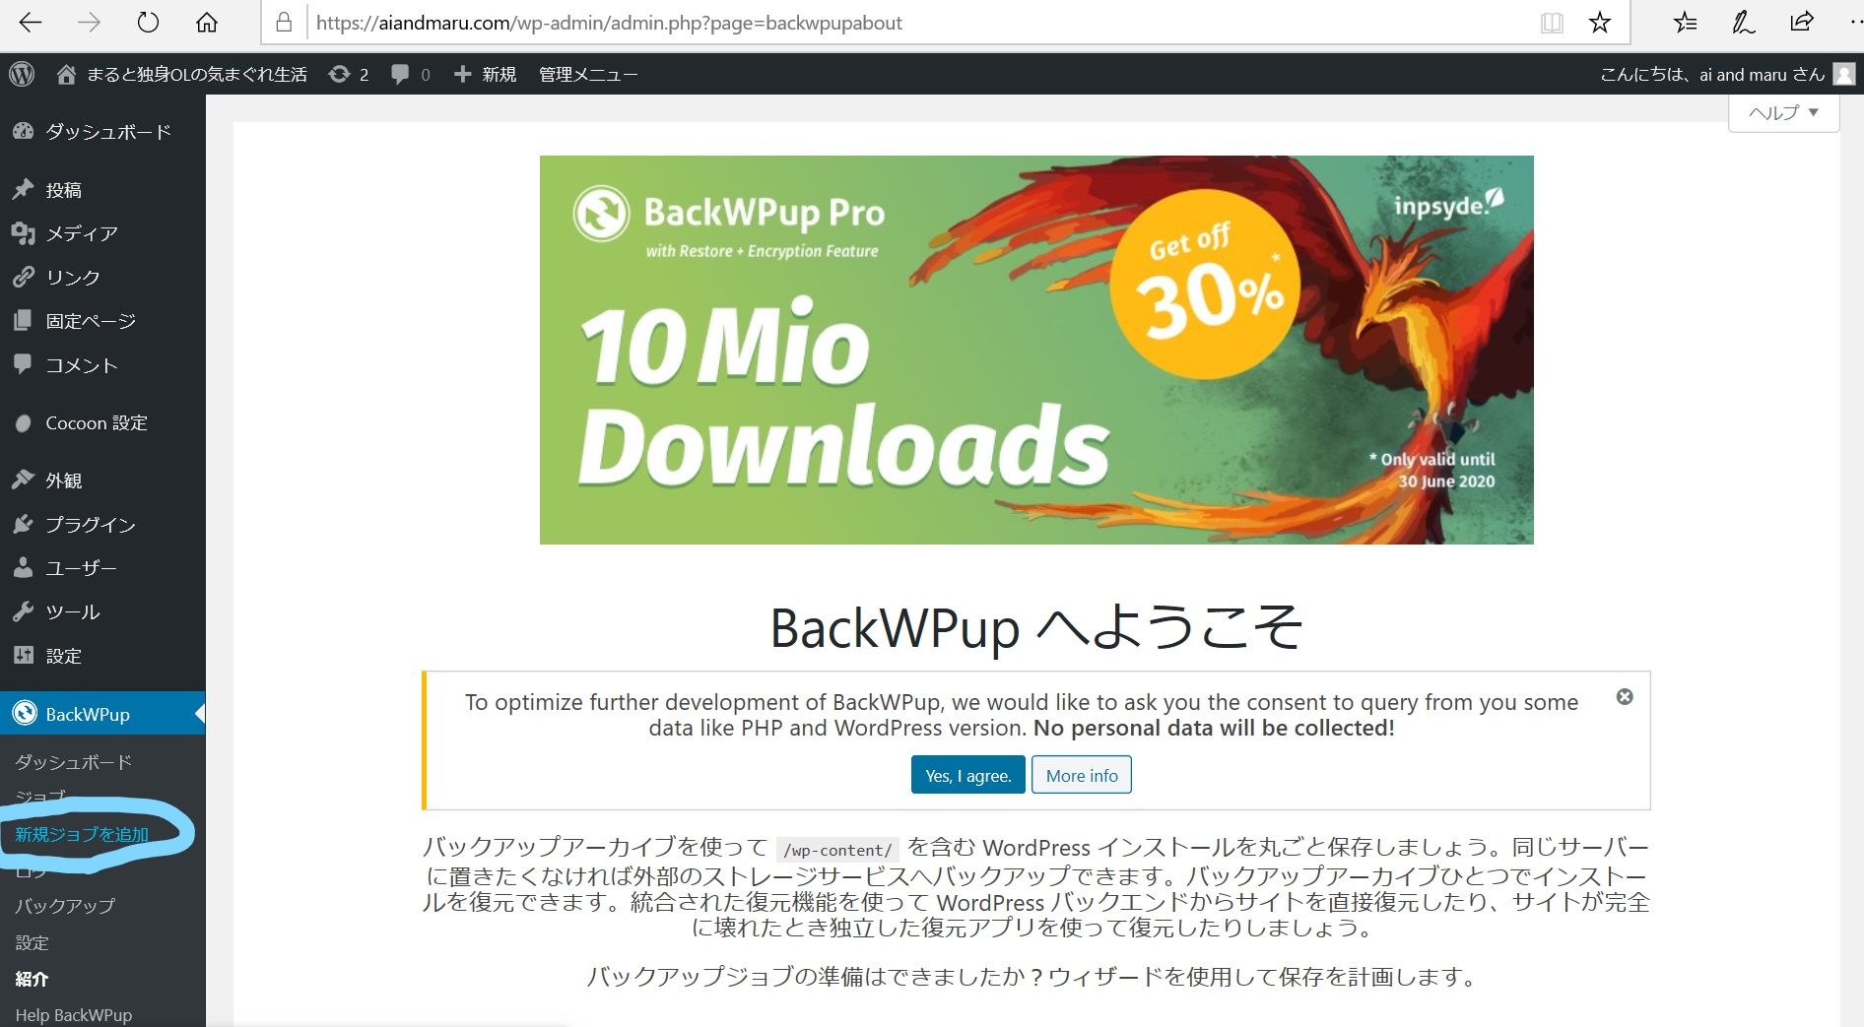Viewport: 1864px width, 1027px height.
Task: Click the share icon in browser toolbar
Action: (1802, 23)
